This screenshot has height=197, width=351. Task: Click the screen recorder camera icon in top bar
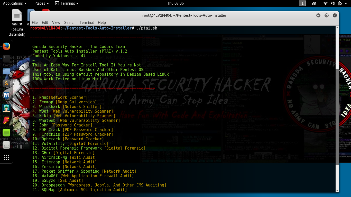[314, 3]
